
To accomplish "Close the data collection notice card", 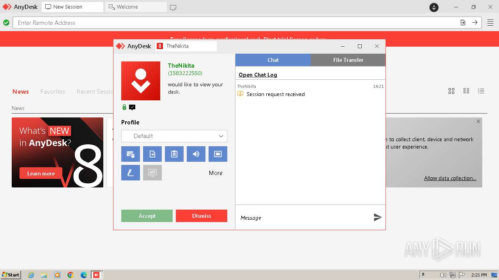I will pos(478,121).
